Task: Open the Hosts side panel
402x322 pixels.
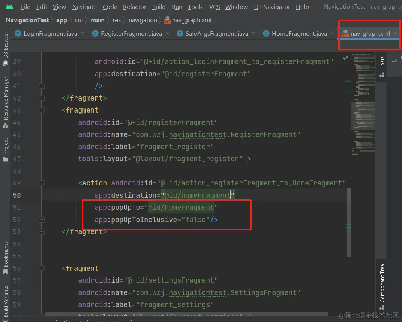Action: click(382, 67)
